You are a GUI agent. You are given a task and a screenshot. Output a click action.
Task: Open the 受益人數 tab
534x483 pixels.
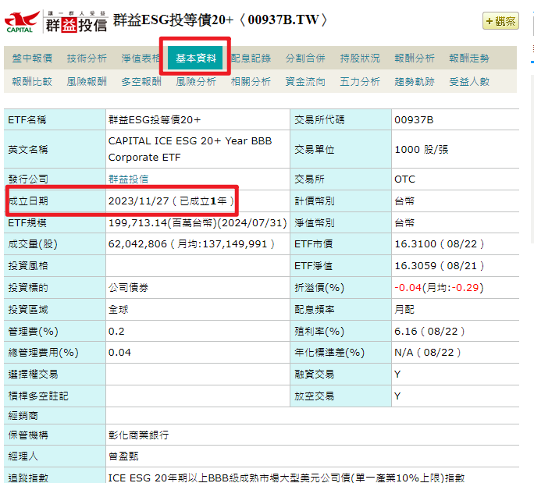click(469, 81)
